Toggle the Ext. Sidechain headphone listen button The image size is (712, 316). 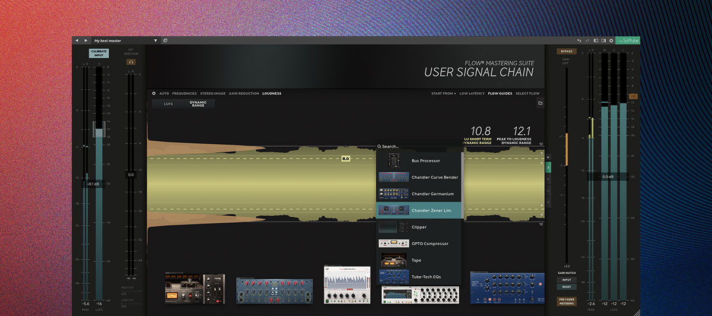(131, 62)
